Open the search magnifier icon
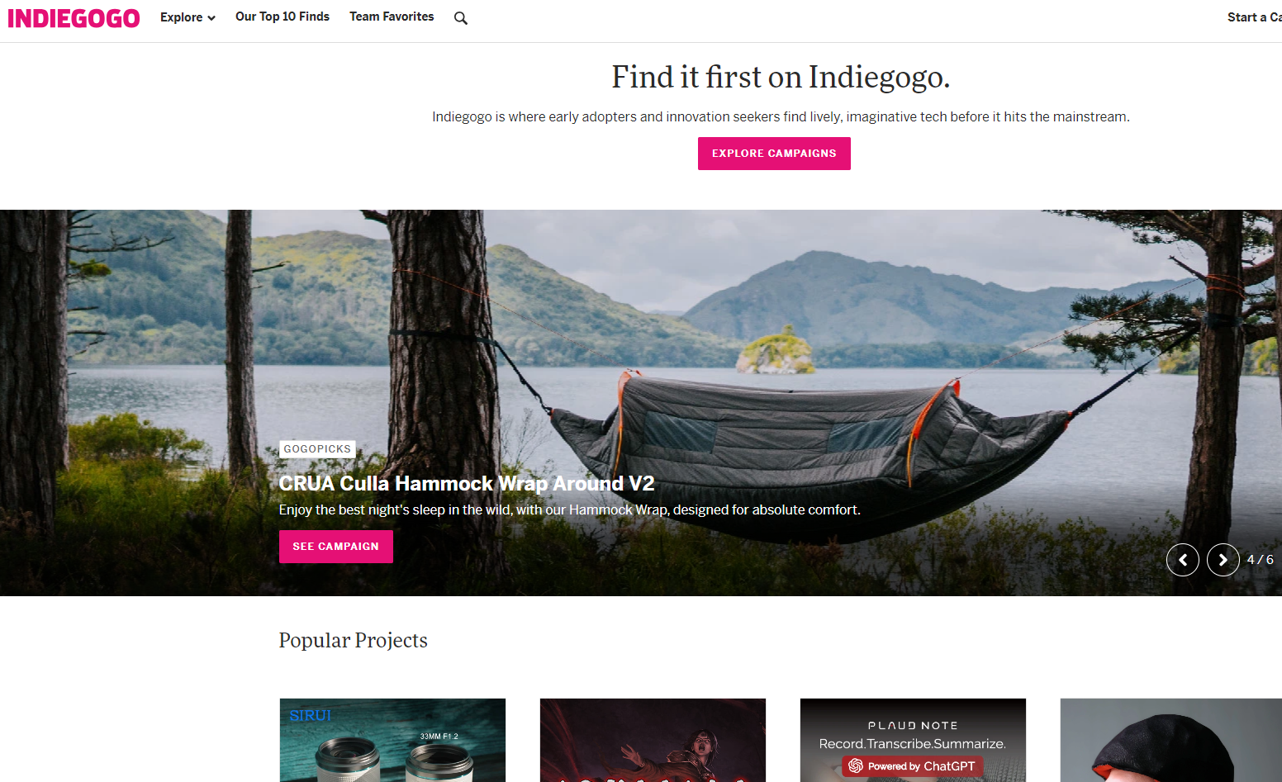Image resolution: width=1282 pixels, height=782 pixels. pyautogui.click(x=461, y=18)
